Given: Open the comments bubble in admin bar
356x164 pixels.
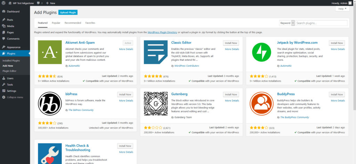Looking at the screenshot, I should click(x=40, y=3).
